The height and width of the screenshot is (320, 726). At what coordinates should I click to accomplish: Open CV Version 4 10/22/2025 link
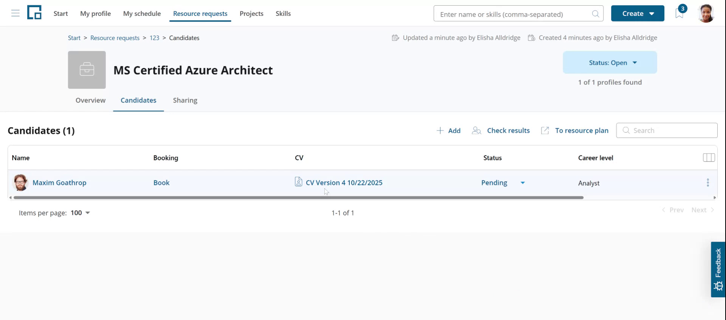coord(344,183)
